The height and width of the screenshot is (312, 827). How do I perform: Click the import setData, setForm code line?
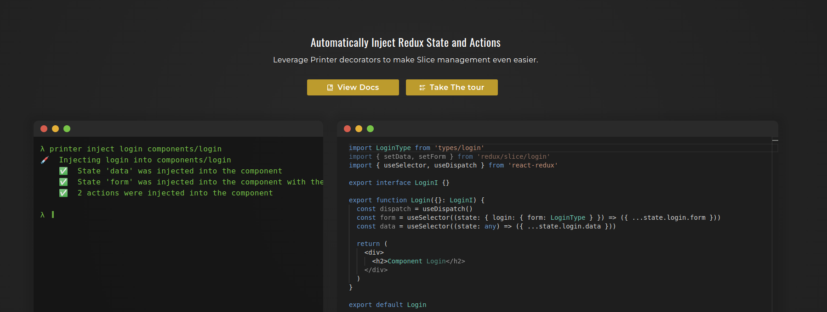[x=449, y=156]
